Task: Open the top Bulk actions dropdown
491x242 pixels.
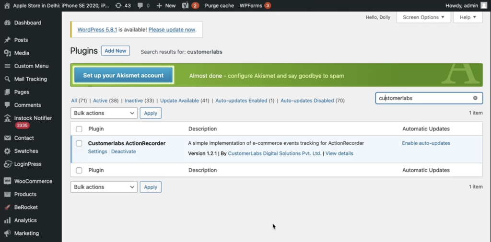Action: pyautogui.click(x=104, y=113)
